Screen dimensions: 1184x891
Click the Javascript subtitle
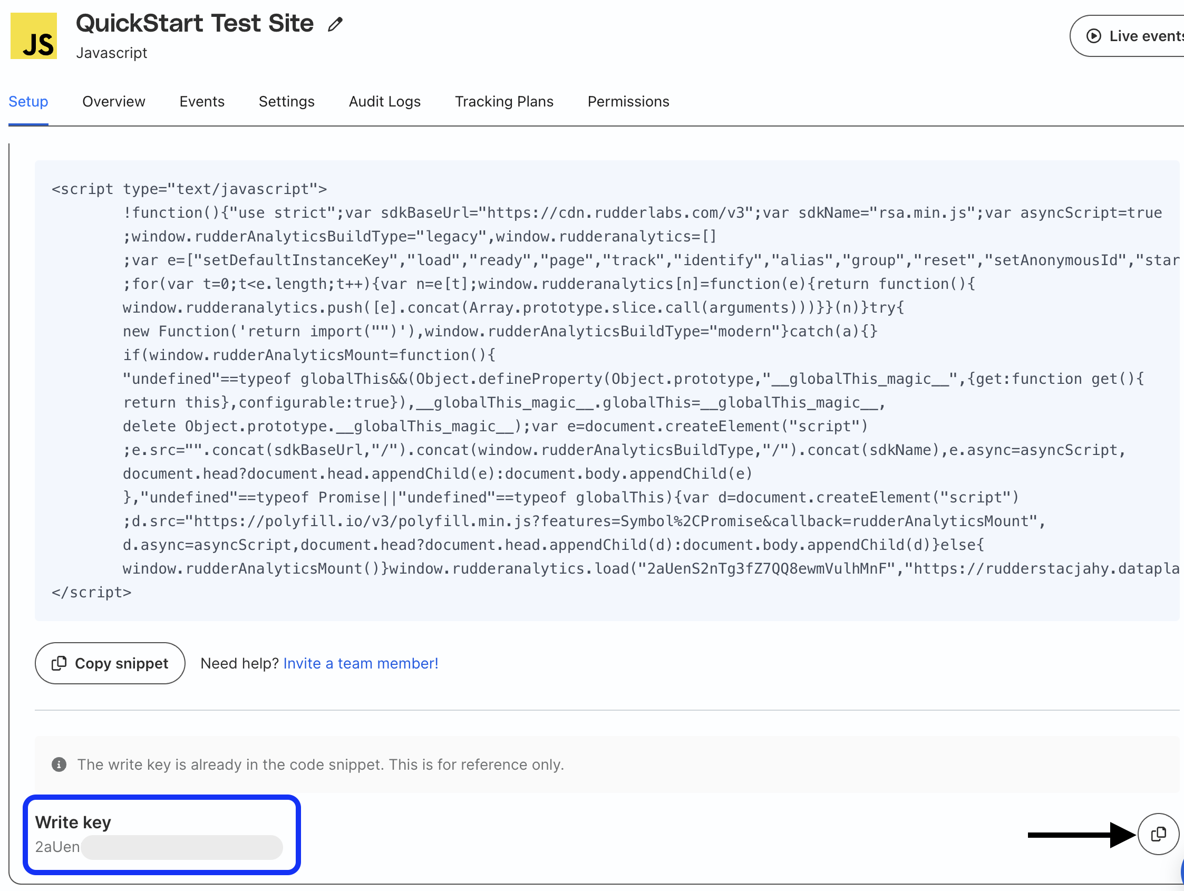coord(111,53)
